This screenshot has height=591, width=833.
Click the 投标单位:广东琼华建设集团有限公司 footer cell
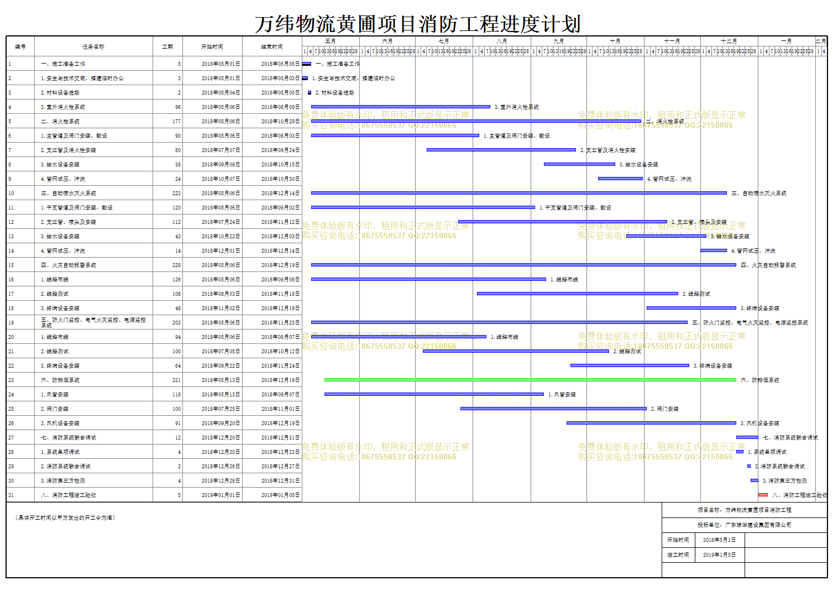[x=745, y=525]
